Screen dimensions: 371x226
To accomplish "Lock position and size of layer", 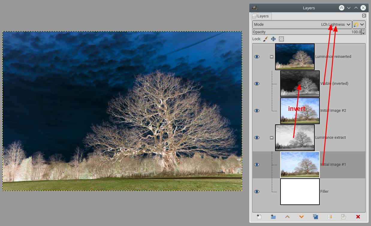I will (x=273, y=39).
